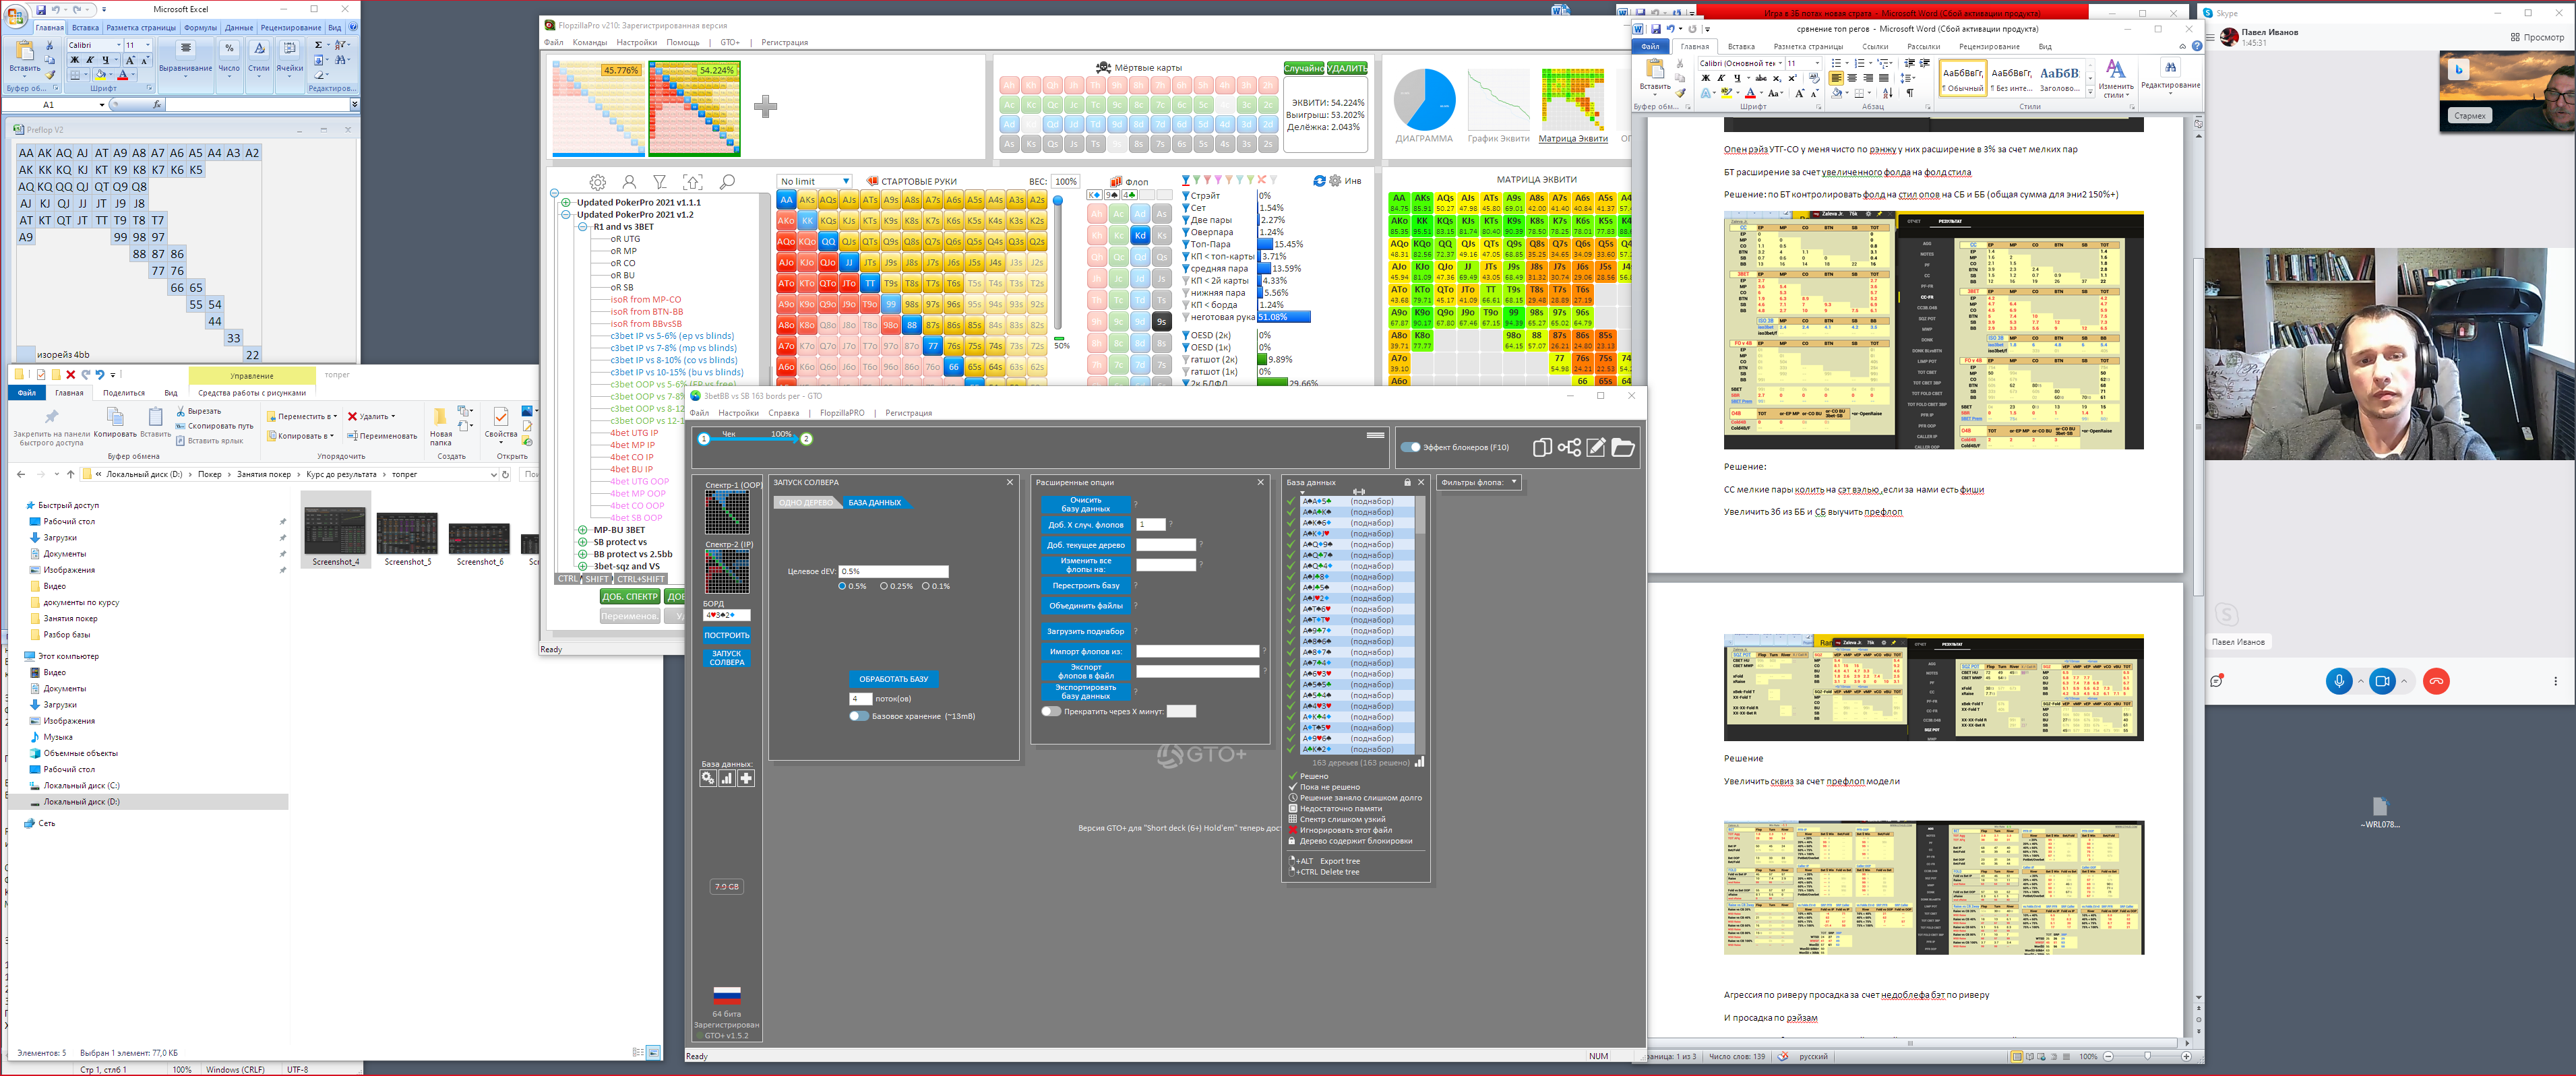Click the База данных list scrollbar

coord(1419,625)
